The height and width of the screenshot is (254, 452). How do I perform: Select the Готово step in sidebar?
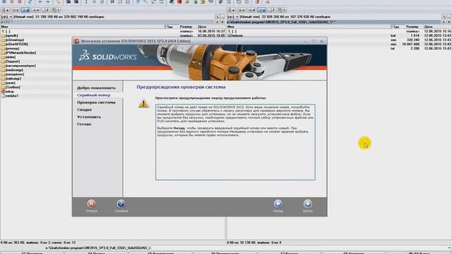pyautogui.click(x=84, y=124)
